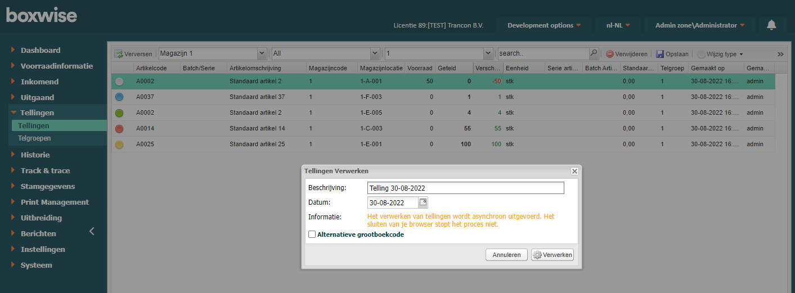Expand the Development options menu
Viewport: 795px width, 293px height.
(544, 25)
